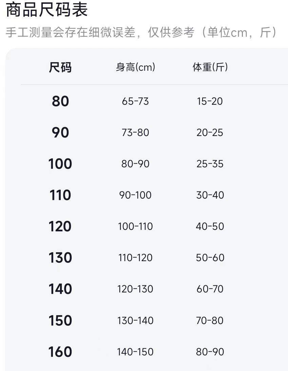Select size 90 row label

(x=60, y=133)
